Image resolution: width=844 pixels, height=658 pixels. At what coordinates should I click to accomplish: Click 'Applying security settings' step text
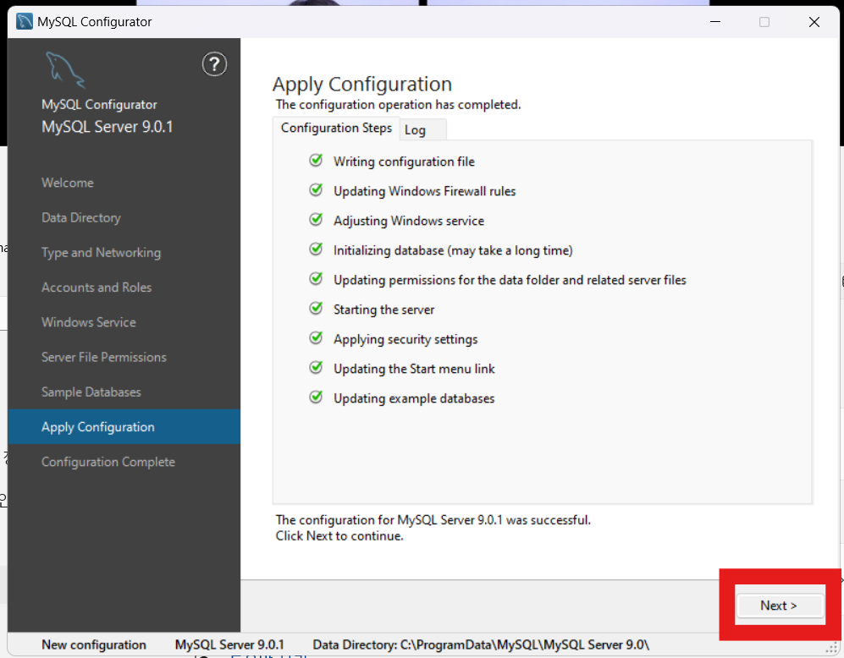click(x=405, y=339)
